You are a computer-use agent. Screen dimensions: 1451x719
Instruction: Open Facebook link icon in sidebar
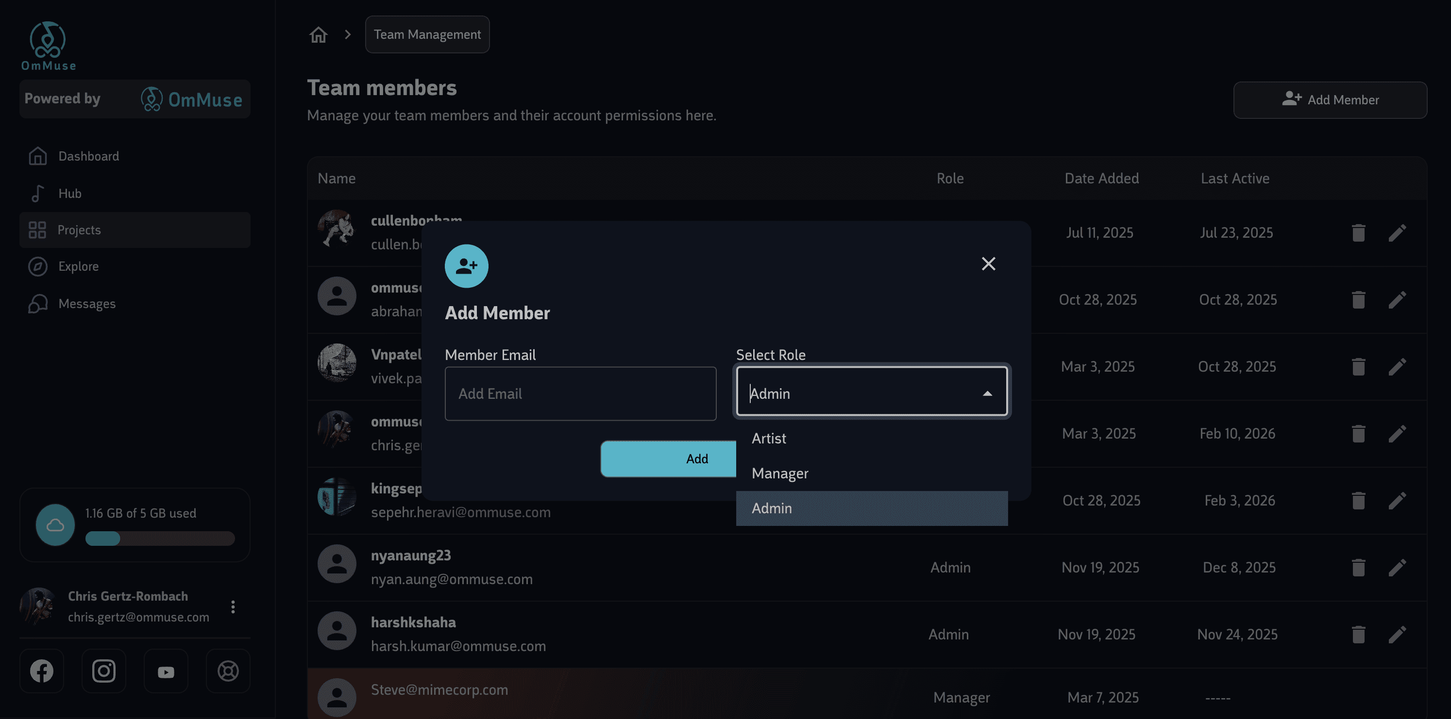[x=42, y=670]
